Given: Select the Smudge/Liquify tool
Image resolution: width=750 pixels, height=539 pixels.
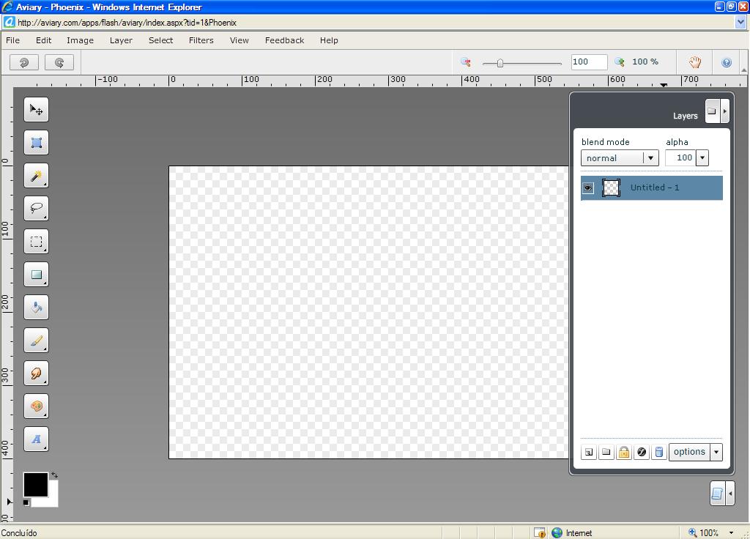Looking at the screenshot, I should click(x=37, y=373).
